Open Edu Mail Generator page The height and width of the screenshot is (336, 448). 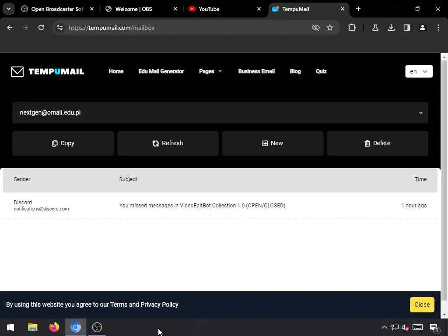click(x=161, y=71)
